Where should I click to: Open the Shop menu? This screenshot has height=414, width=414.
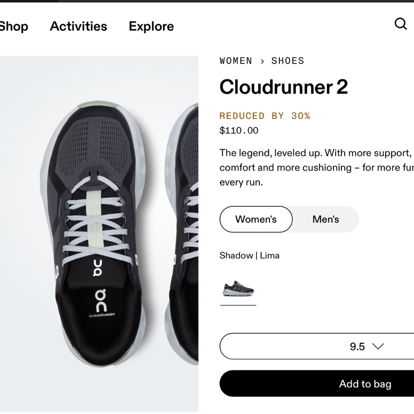pos(14,26)
